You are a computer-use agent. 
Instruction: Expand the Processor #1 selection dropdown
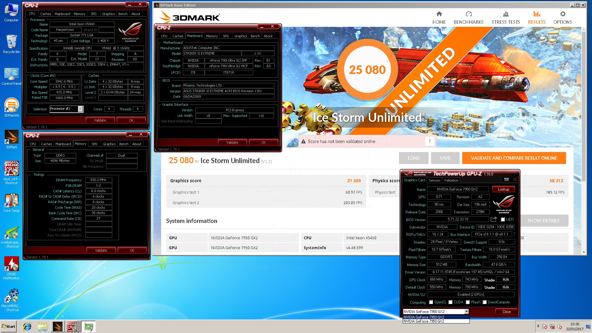click(80, 109)
